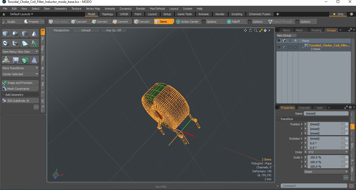
Task: Click the Action Center icon button
Action: coord(187,22)
